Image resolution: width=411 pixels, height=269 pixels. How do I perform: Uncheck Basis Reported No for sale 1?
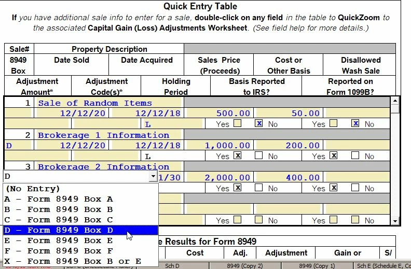pyautogui.click(x=259, y=123)
